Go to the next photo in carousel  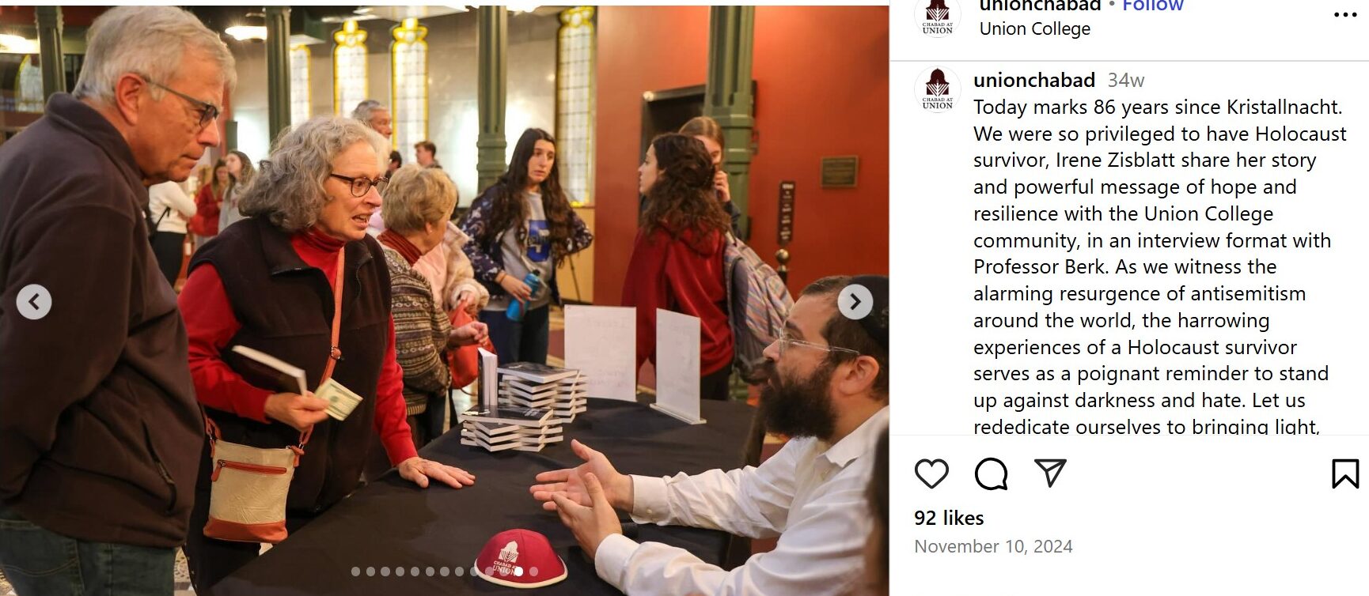tap(855, 301)
